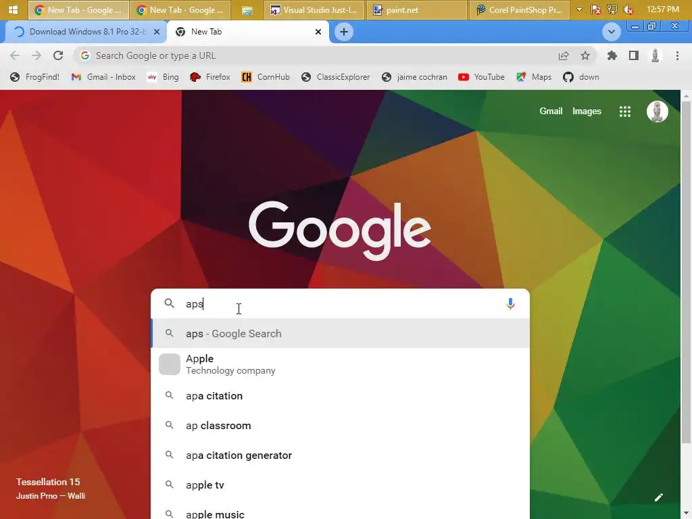Viewport: 692px width, 519px height.
Task: Switch to paint.net taskbar item
Action: pos(416,10)
